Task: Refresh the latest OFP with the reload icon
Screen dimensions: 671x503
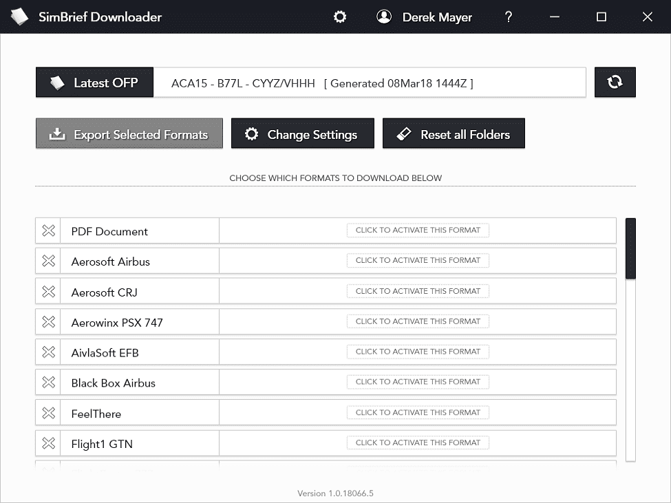Action: 615,82
